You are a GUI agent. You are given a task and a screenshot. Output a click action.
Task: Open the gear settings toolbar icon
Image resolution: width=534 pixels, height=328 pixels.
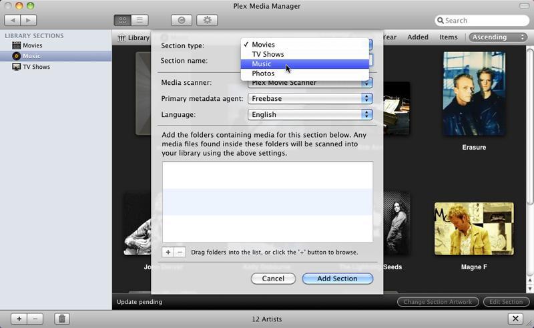(x=207, y=21)
